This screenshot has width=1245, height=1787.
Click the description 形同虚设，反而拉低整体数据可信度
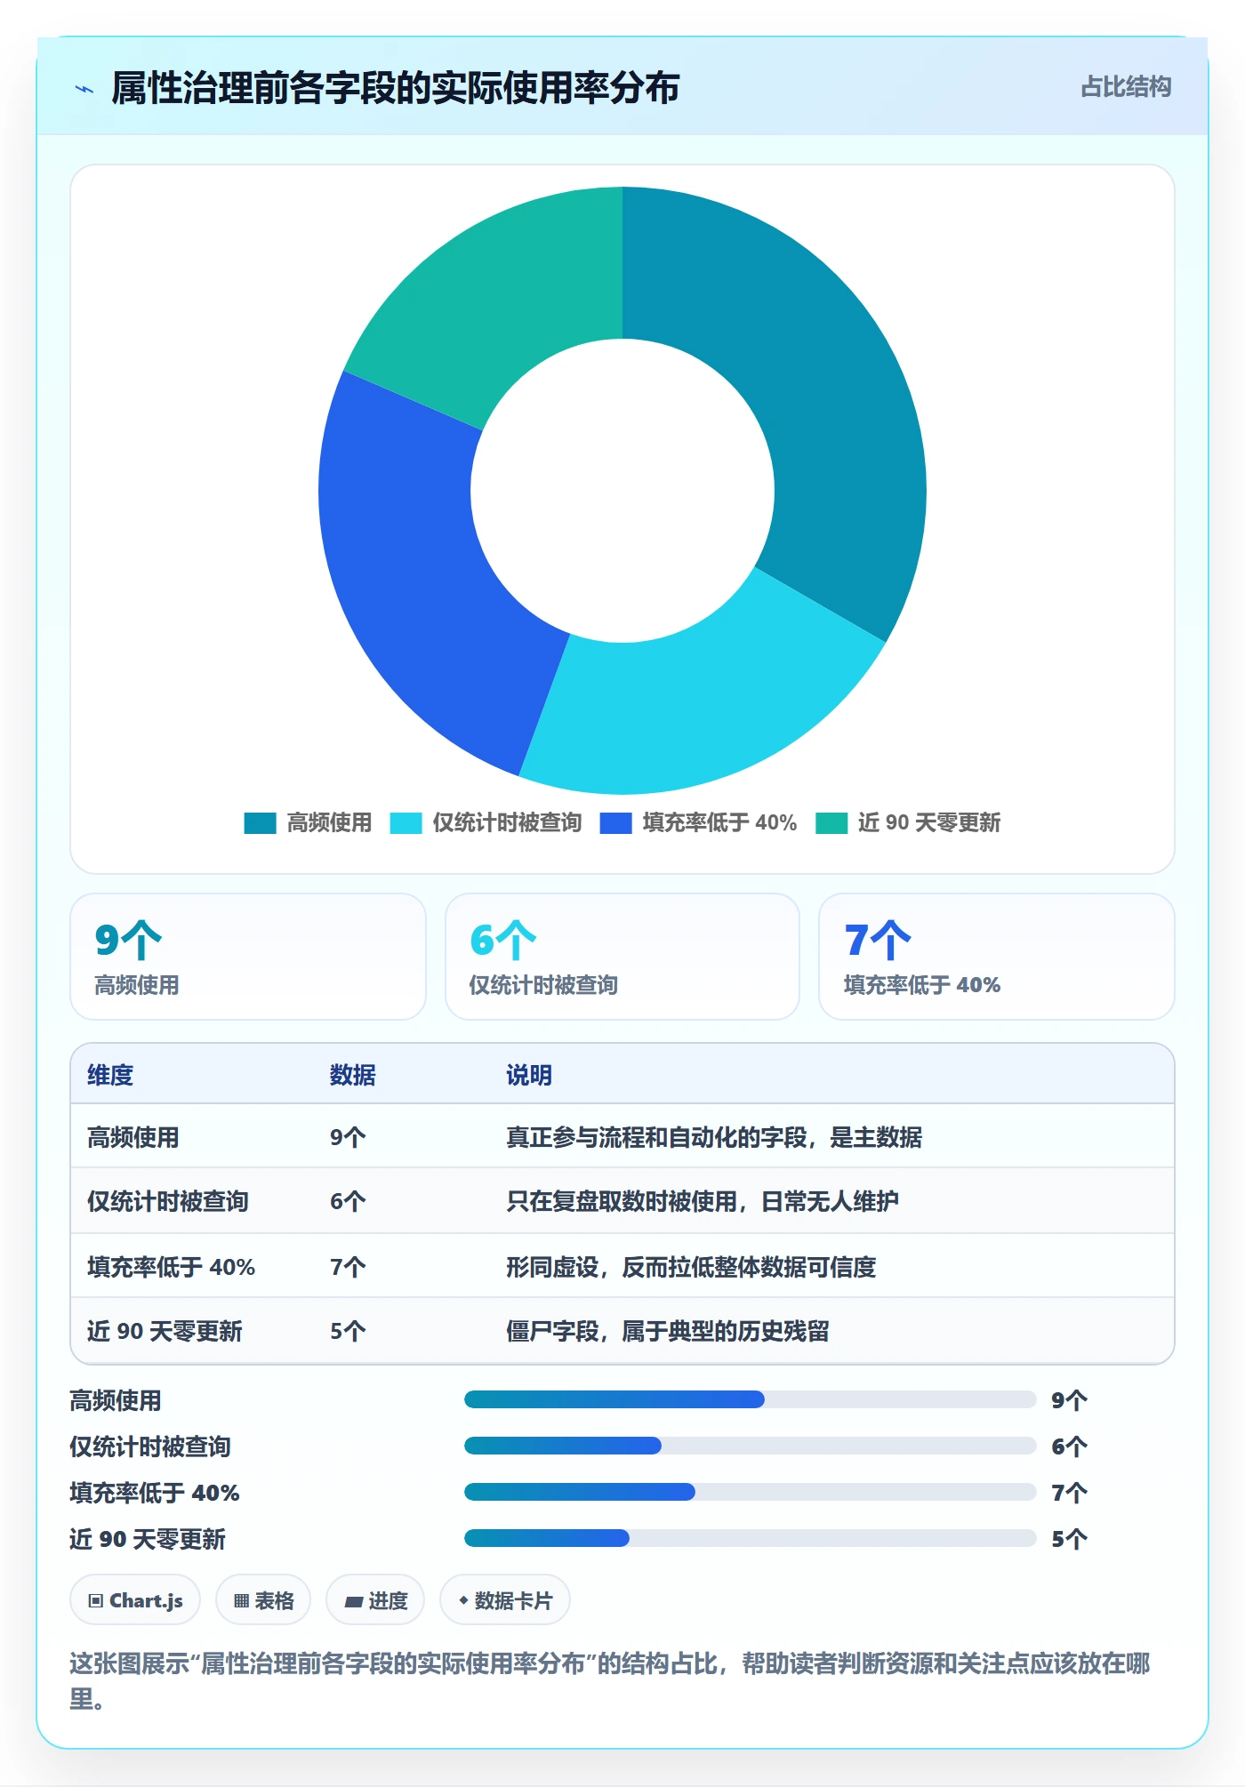tap(691, 1267)
